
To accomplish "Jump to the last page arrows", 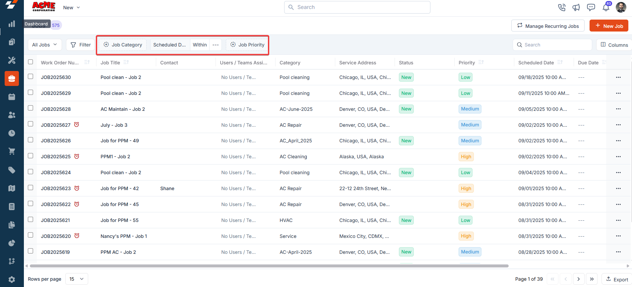I will pyautogui.click(x=592, y=279).
